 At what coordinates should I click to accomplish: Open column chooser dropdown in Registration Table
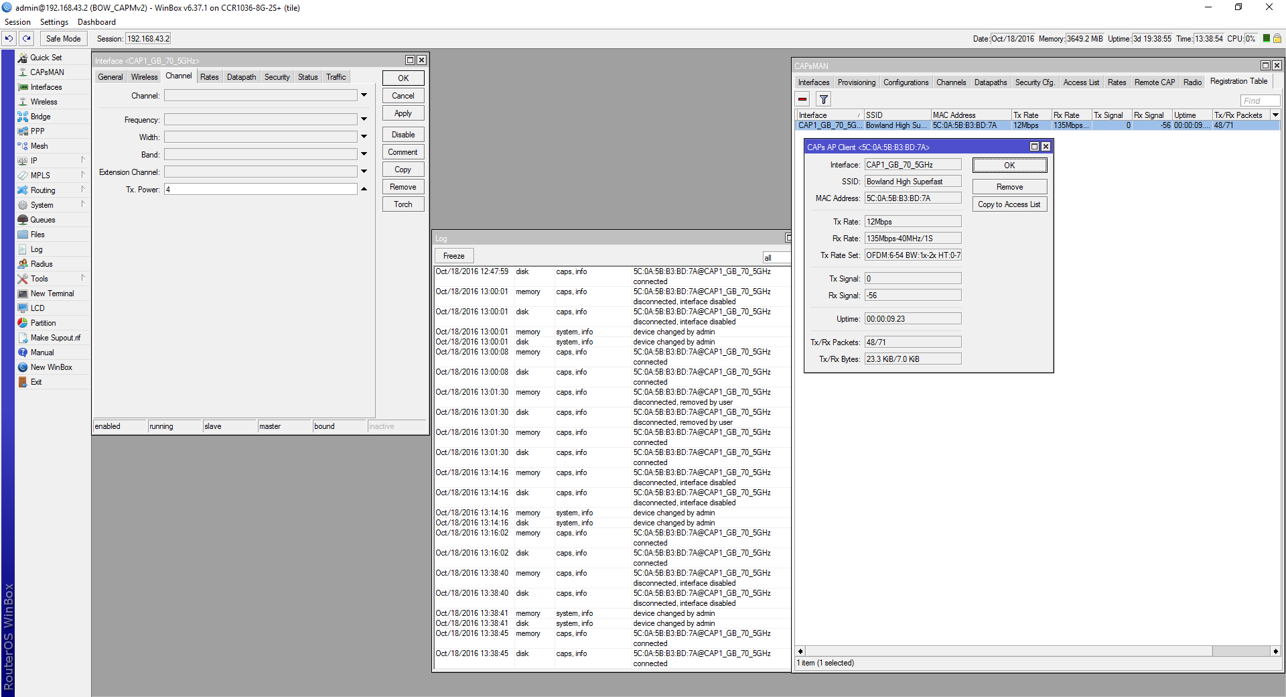[x=1275, y=115]
